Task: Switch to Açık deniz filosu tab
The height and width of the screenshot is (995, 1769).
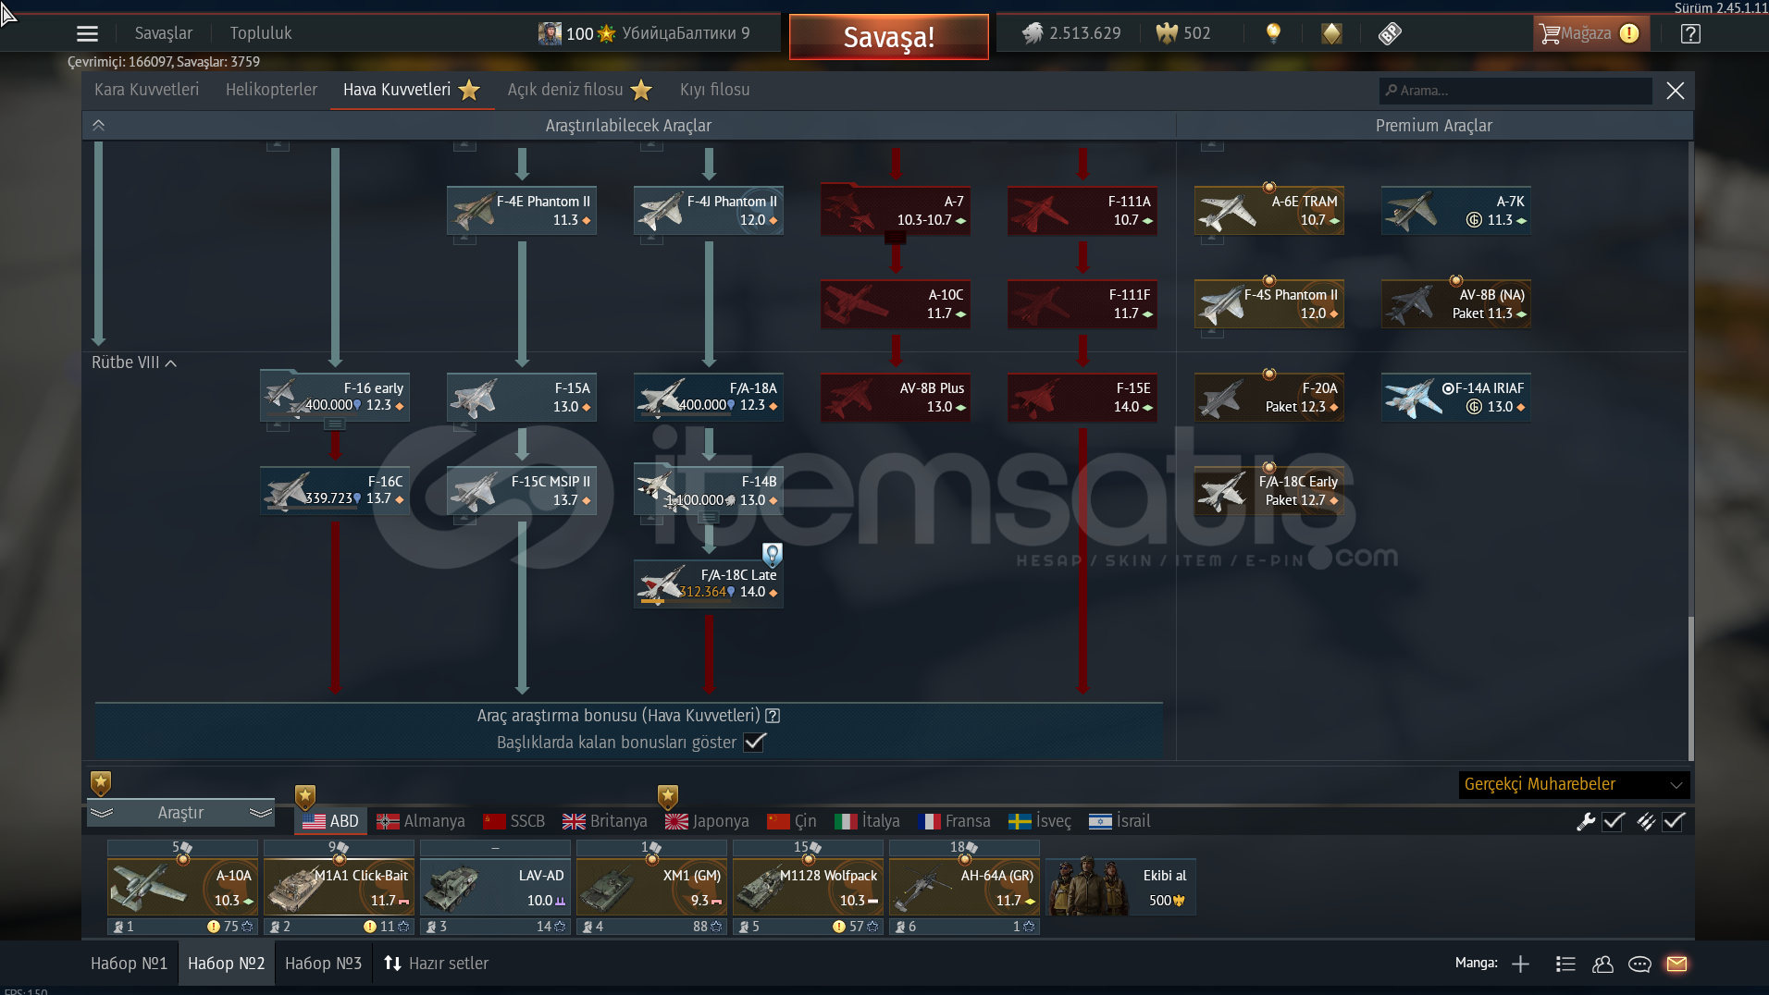Action: [x=579, y=90]
